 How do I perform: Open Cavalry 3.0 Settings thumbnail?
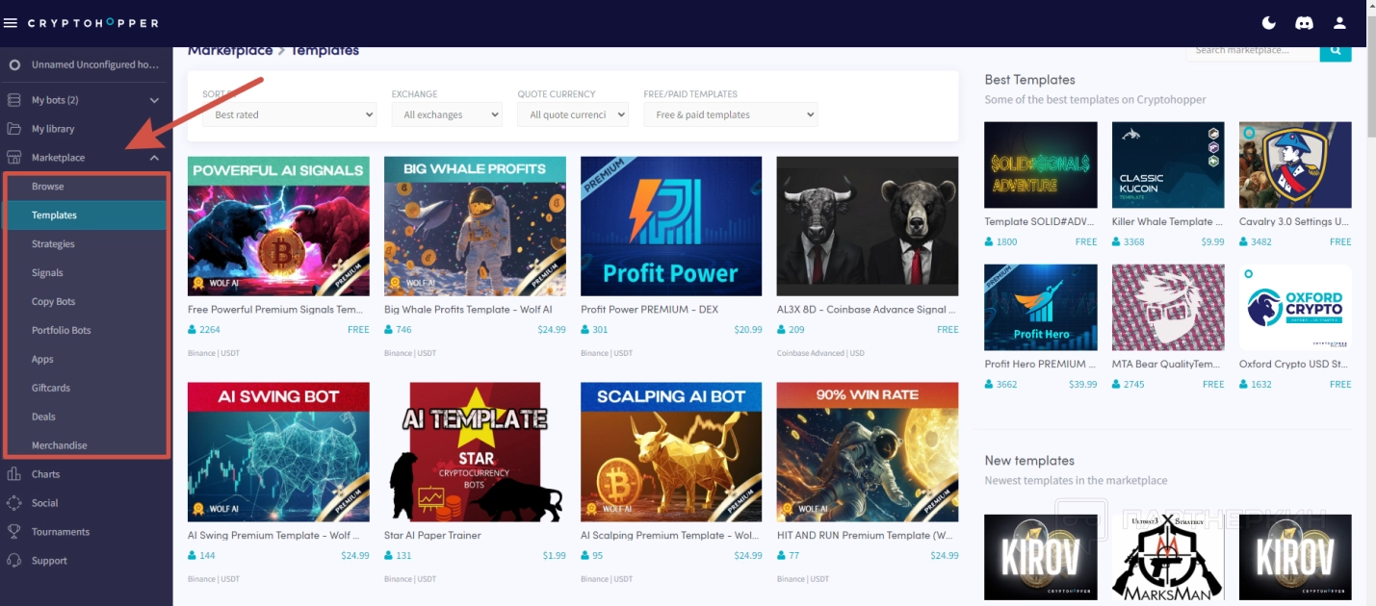coord(1295,164)
